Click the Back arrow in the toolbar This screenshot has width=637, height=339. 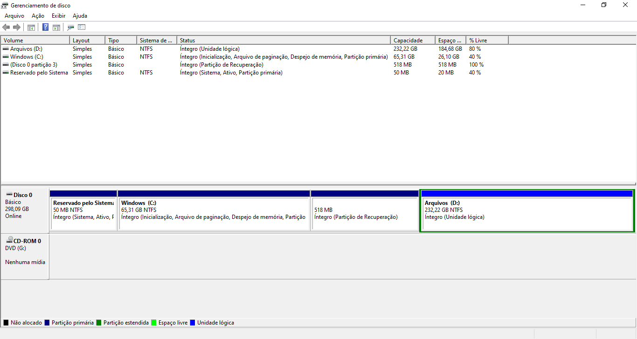(6, 27)
